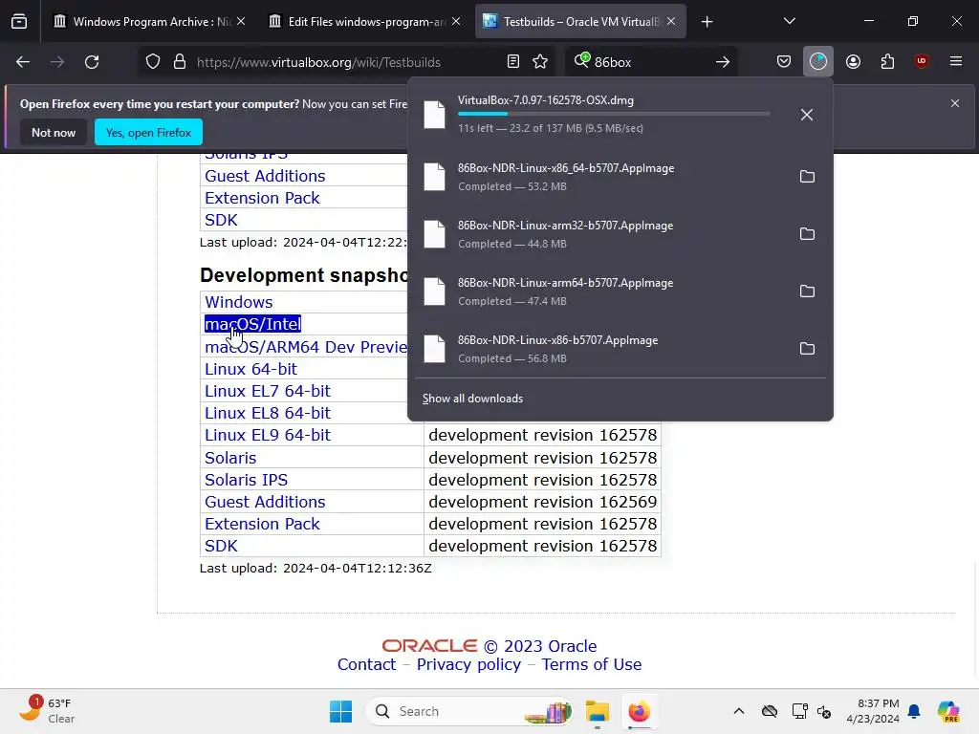Open the Firefox application menu
The width and height of the screenshot is (979, 734).
pyautogui.click(x=956, y=61)
